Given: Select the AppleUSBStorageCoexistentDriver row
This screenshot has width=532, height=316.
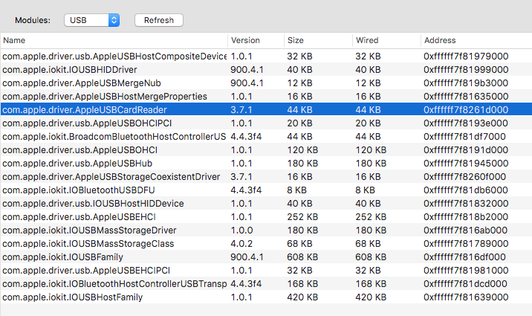Looking at the screenshot, I should point(266,177).
